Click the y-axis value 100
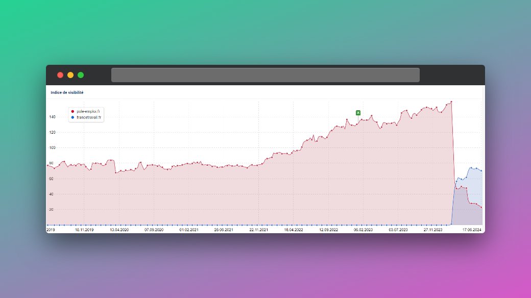The image size is (531, 298). coord(52,147)
